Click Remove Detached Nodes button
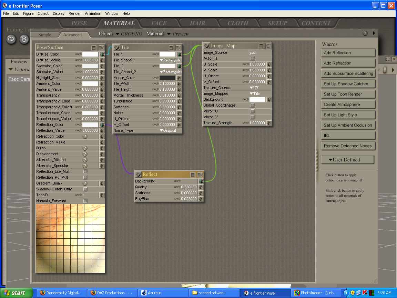 pos(348,146)
